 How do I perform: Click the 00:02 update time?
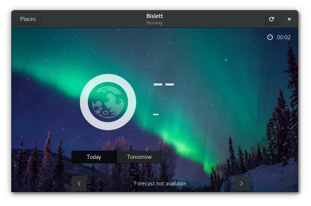(284, 37)
